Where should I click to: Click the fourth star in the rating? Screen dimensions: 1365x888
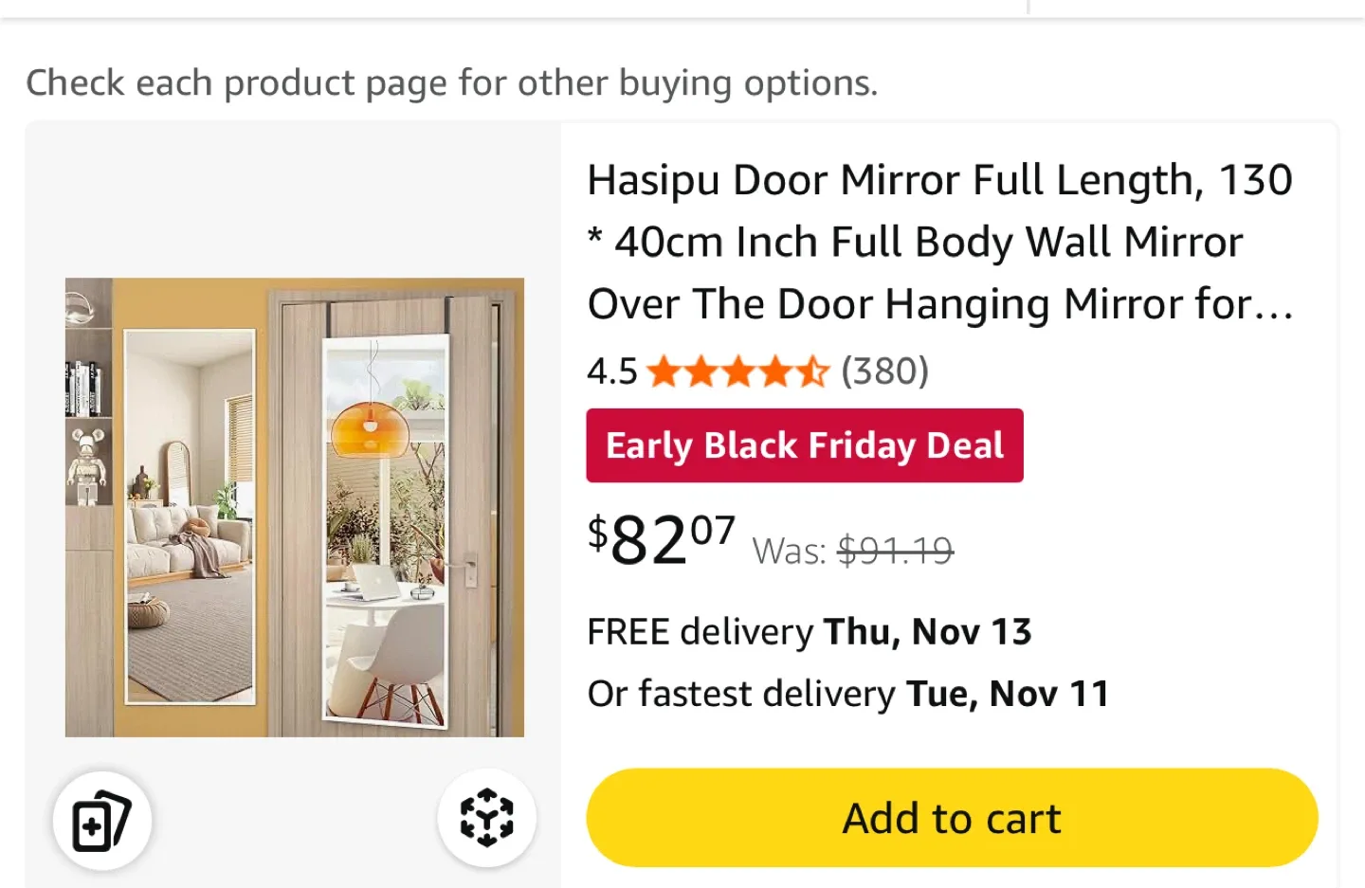click(775, 372)
